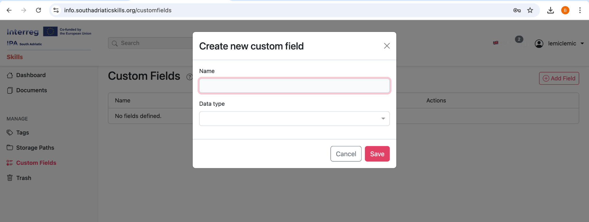Change language via UK flag icon

pos(496,43)
